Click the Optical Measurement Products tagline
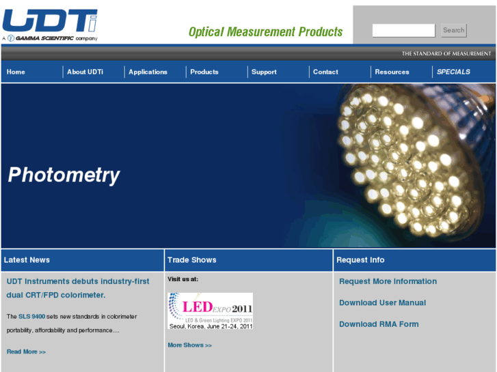Image resolution: width=497 pixels, height=372 pixels. pyautogui.click(x=265, y=32)
